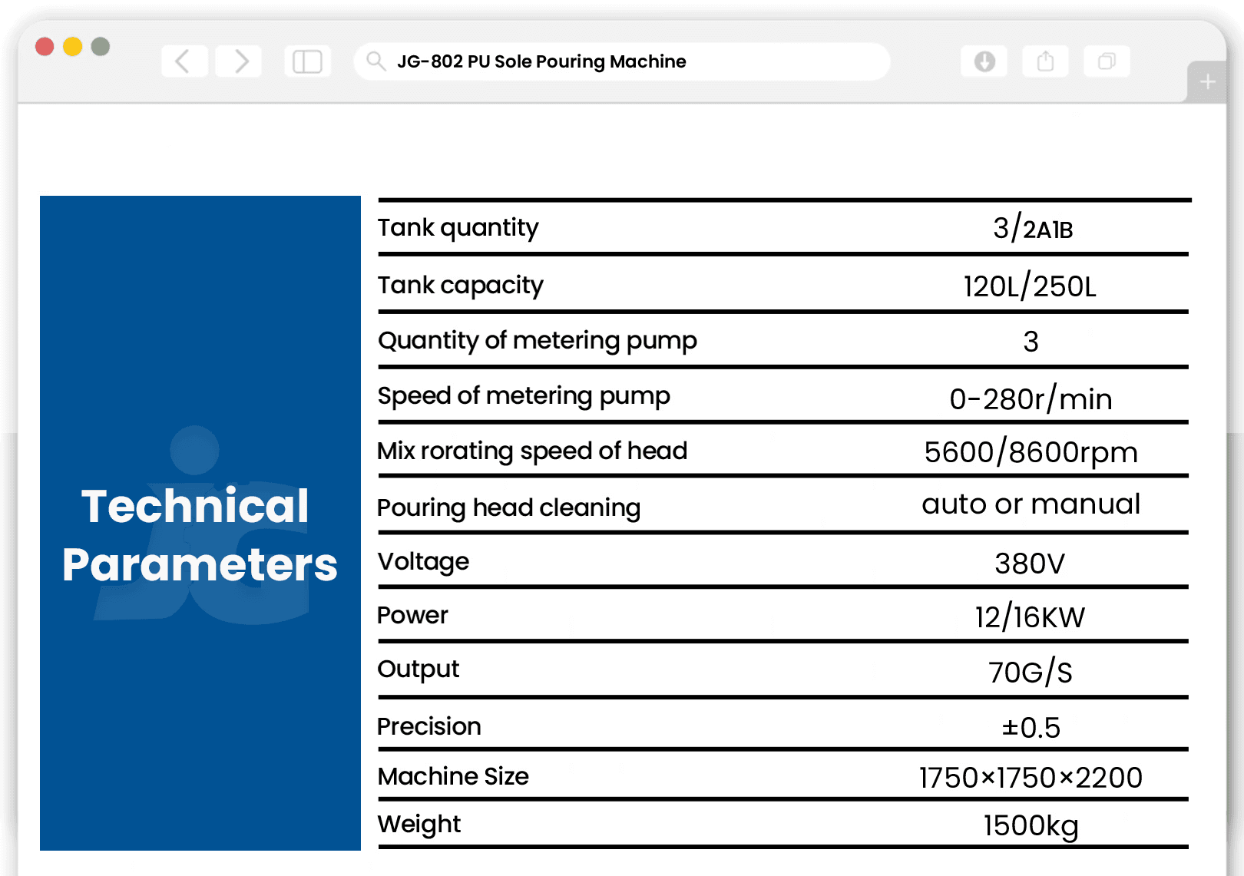This screenshot has height=876, width=1244.
Task: Click the 12/16KW power value
Action: pyautogui.click(x=1029, y=616)
